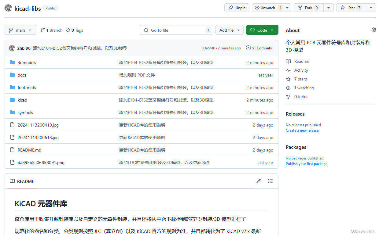Open Activity in the About sidebar
Image resolution: width=379 pixels, height=236 pixels.
301,70
